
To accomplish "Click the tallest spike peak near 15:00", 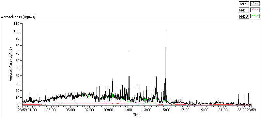I will pyautogui.click(x=165, y=30).
